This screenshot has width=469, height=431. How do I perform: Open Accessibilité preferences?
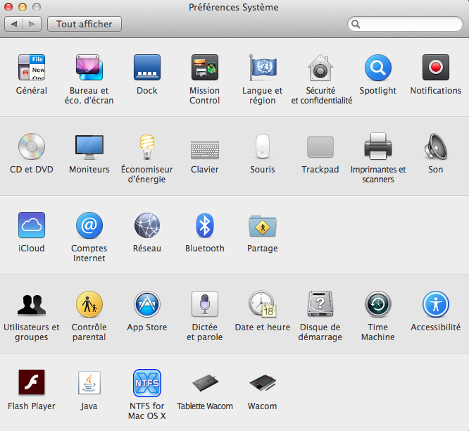coord(435,305)
